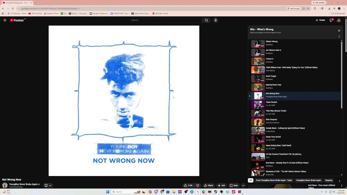Viewport: 347px width, 195px height.
Task: Close the Mix - What's Wrong playlist panel
Action: coord(339,31)
